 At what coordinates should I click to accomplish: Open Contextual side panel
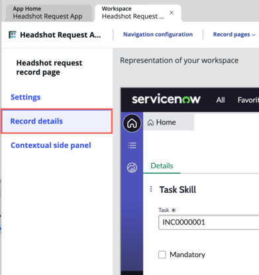point(51,145)
